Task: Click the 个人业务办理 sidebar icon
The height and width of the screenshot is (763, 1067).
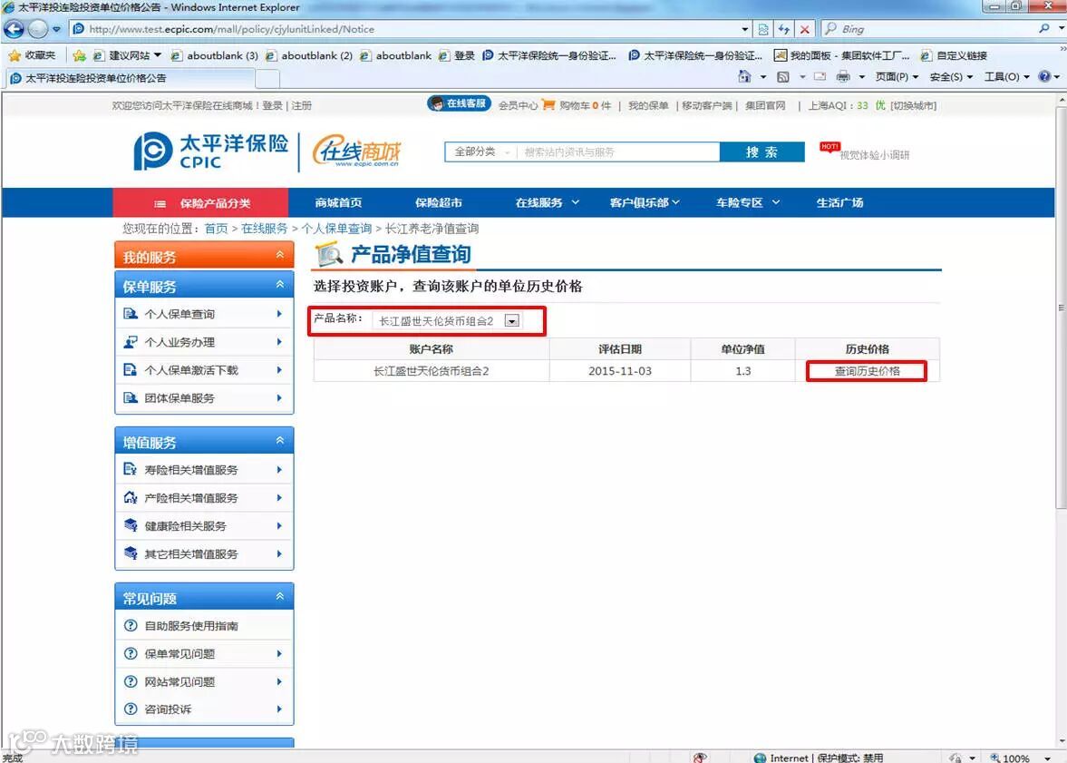Action: [130, 342]
